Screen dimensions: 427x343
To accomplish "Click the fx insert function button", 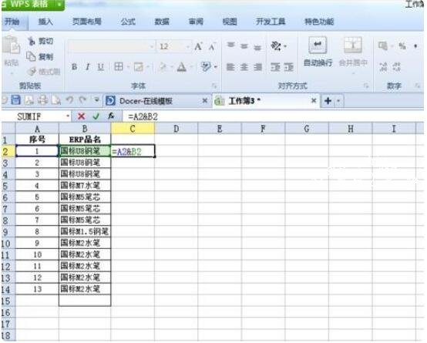I will point(111,116).
